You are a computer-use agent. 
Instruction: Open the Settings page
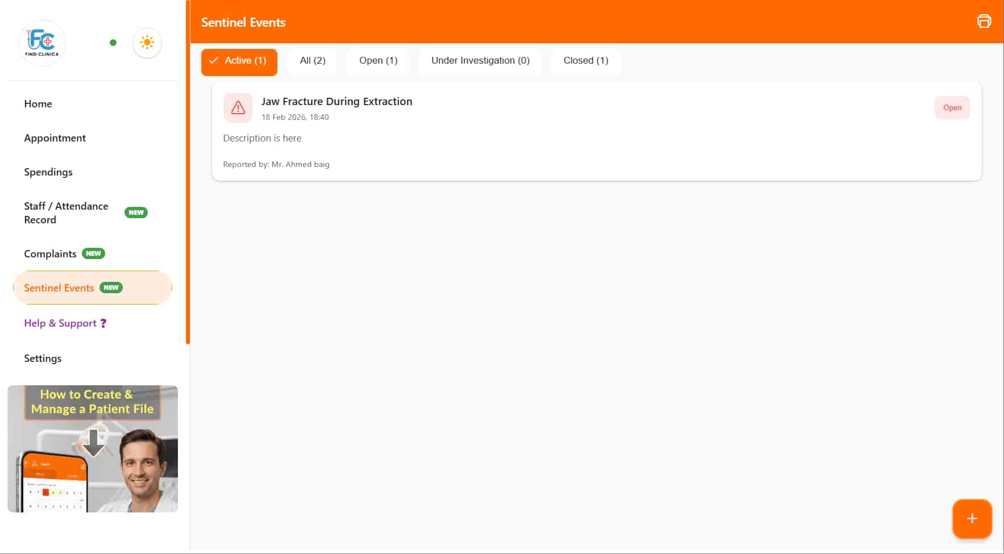(x=43, y=359)
